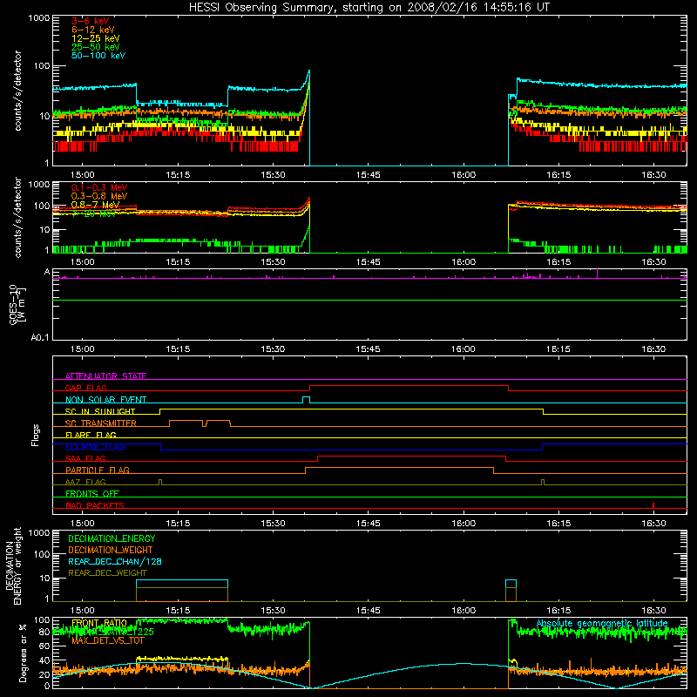Click the DECIMATION_WEIGHT legend label
This screenshot has height=697, width=697.
pos(111,551)
